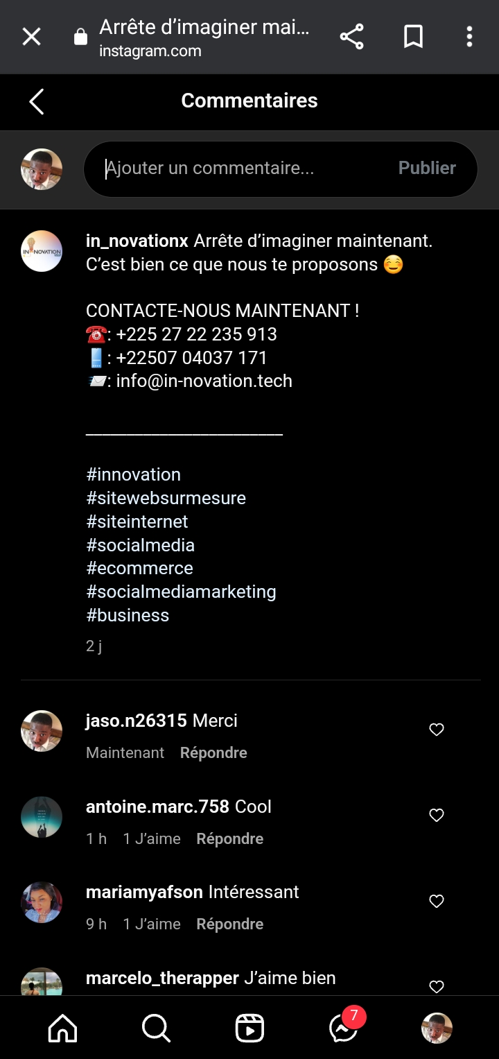Open the browser three-dot overflow menu
The width and height of the screenshot is (499, 1059).
pyautogui.click(x=469, y=37)
